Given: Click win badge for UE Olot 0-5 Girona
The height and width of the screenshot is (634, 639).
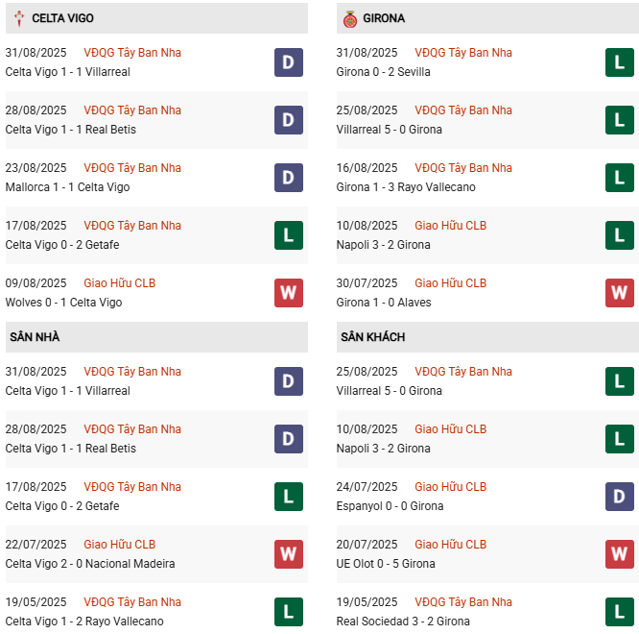Looking at the screenshot, I should pyautogui.click(x=619, y=554).
